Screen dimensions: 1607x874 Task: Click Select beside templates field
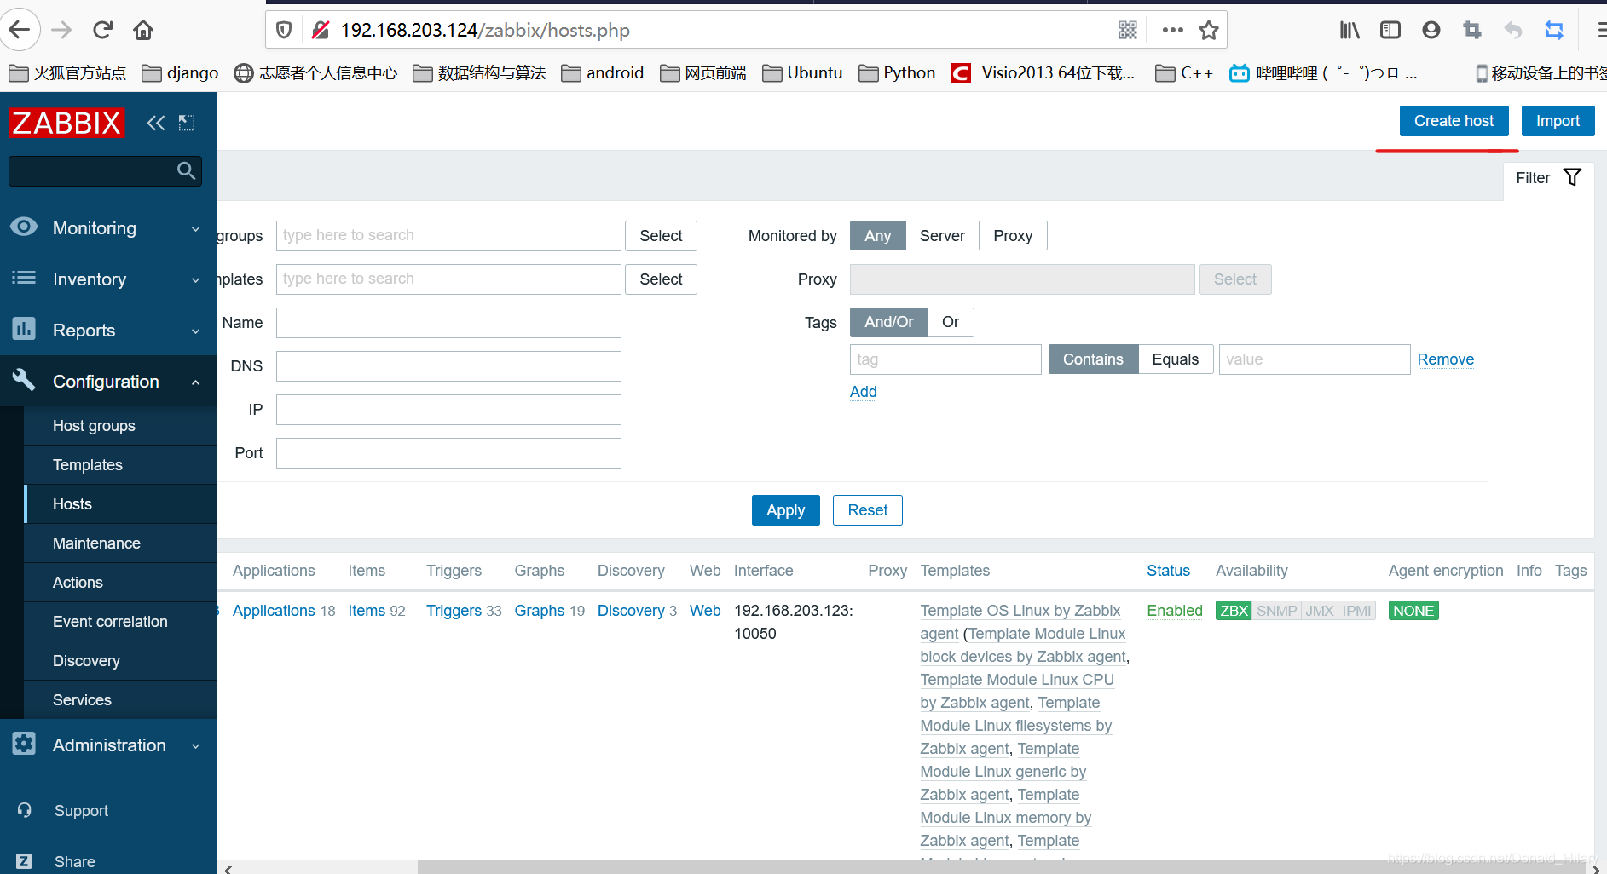pos(661,279)
